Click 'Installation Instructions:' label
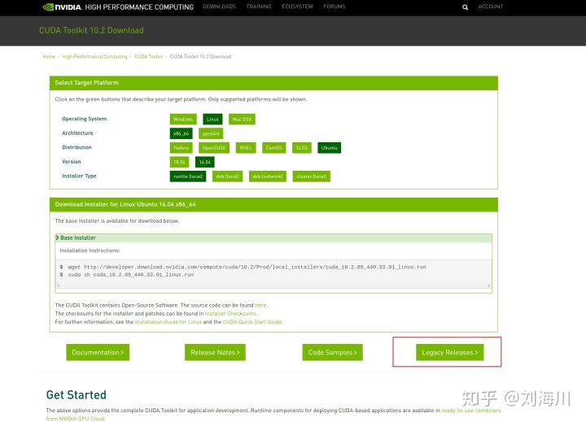The image size is (586, 422). (x=90, y=250)
